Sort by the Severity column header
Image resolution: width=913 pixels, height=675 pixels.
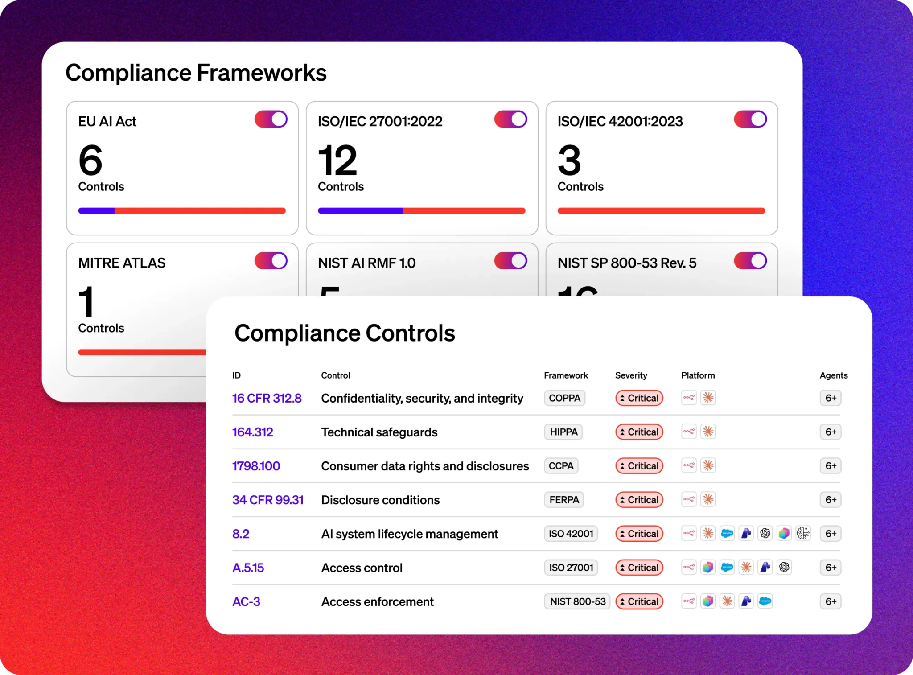coord(631,375)
